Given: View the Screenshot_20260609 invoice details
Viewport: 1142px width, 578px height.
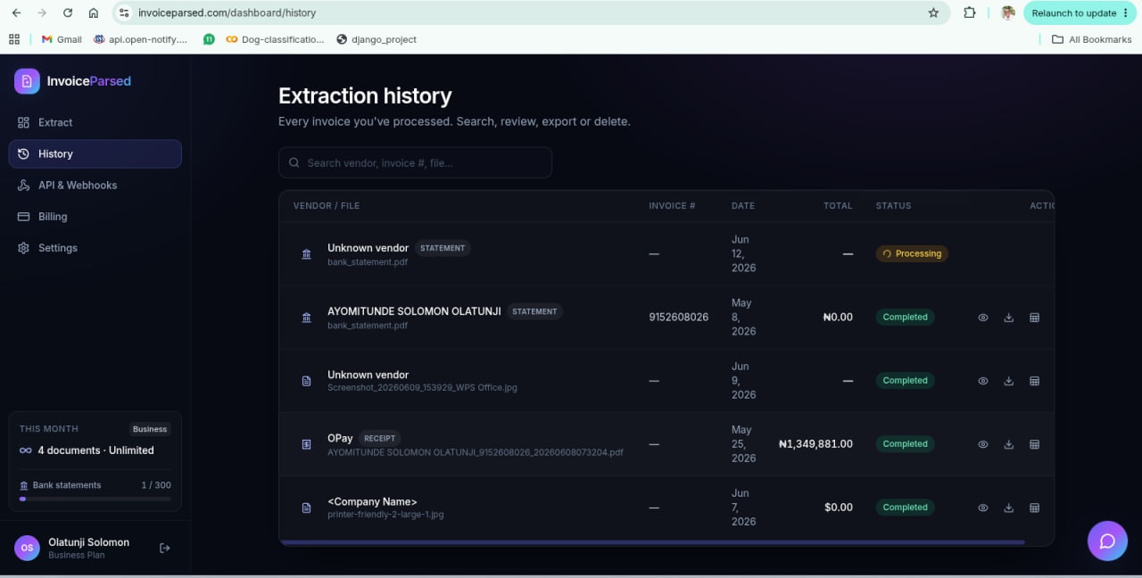Looking at the screenshot, I should (982, 381).
